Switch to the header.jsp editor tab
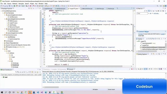The width and height of the screenshot is (167, 94). click(x=111, y=9)
